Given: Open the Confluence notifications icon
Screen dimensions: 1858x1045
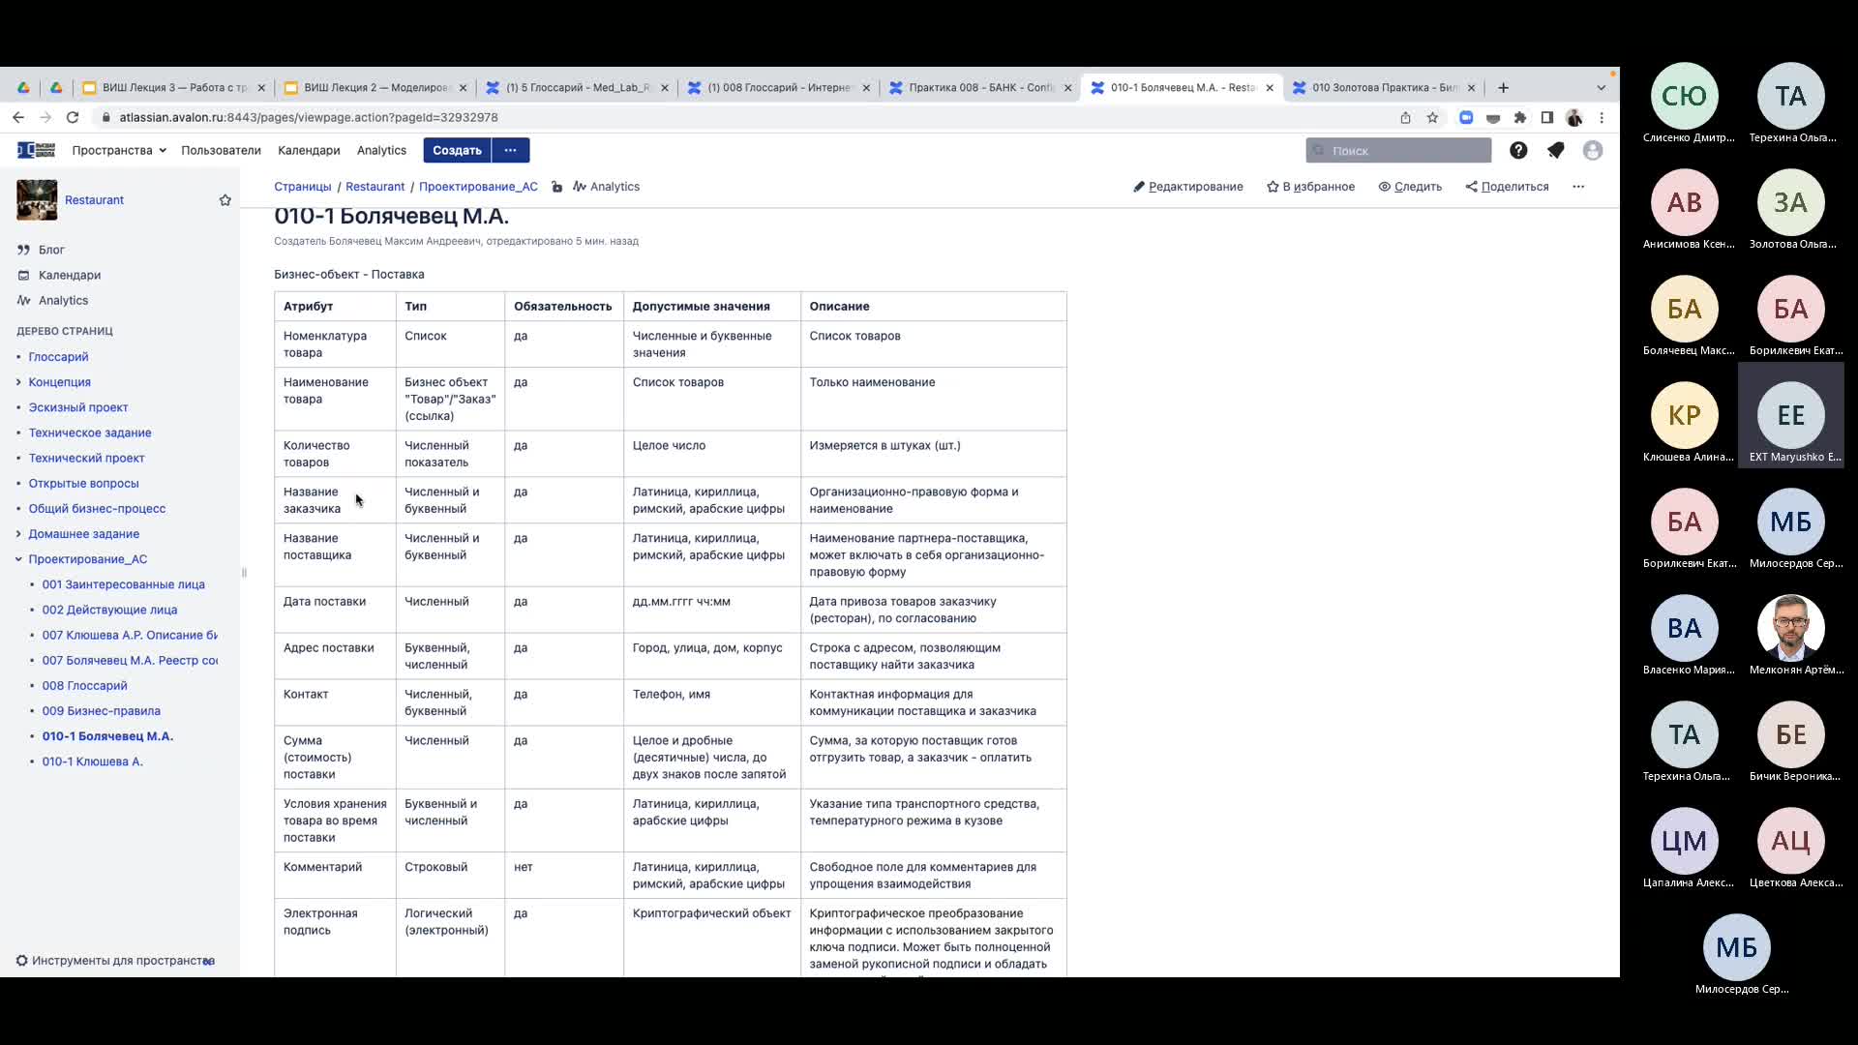Looking at the screenshot, I should 1555,150.
